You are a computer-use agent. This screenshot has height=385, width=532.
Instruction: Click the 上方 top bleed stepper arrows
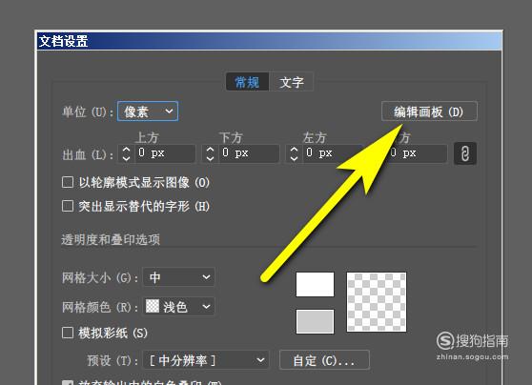tap(126, 153)
